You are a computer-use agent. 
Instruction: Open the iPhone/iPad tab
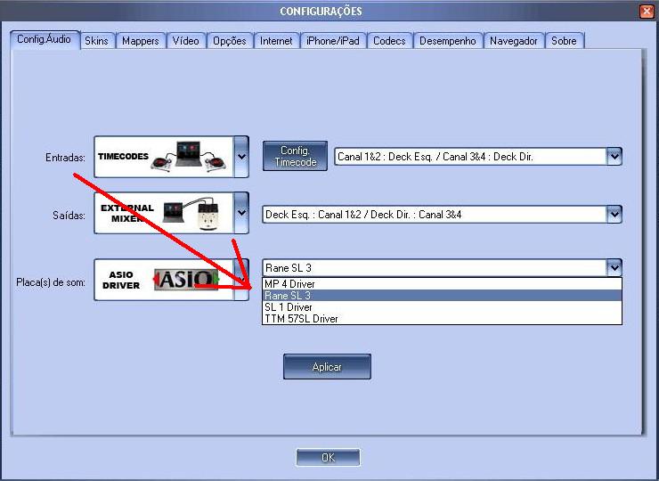333,41
